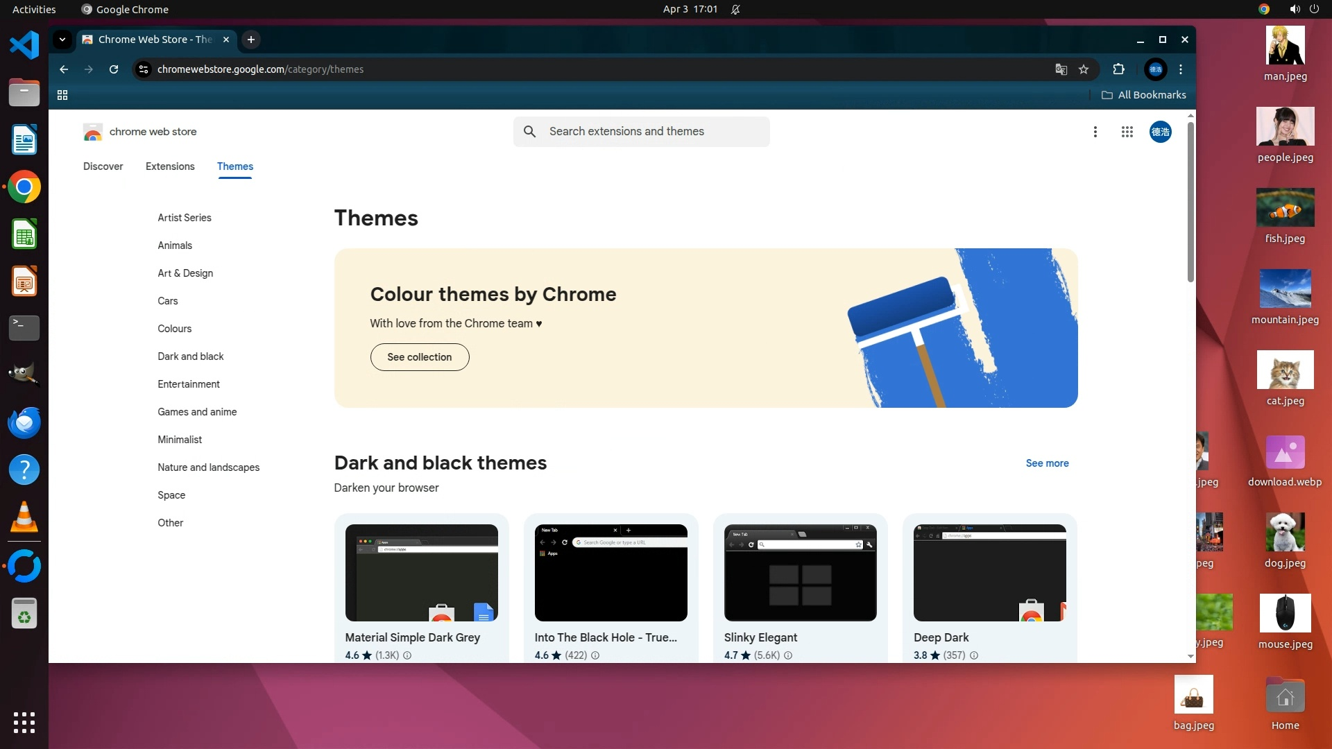This screenshot has height=749, width=1332.
Task: Launch Visual Studio Code from the dock
Action: pos(24,46)
